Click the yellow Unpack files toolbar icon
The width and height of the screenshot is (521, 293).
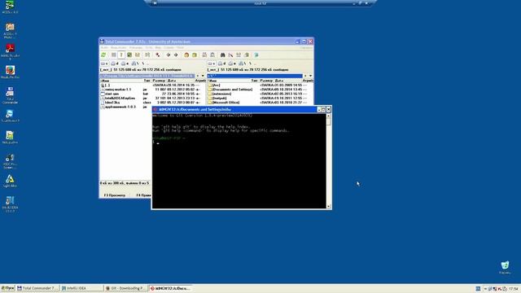(195, 55)
